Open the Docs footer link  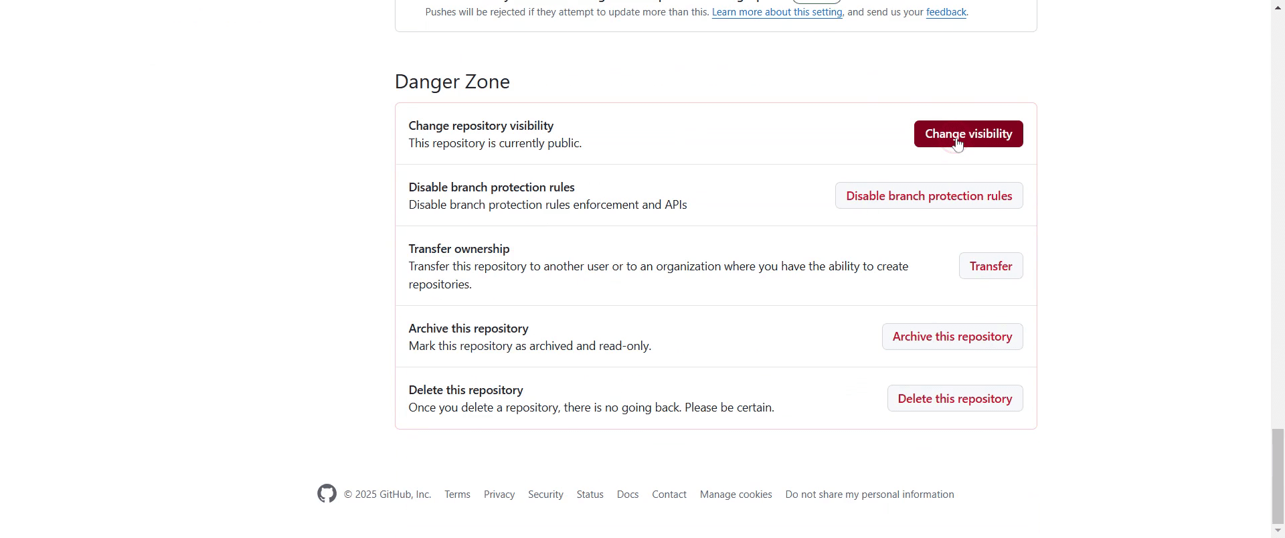click(x=628, y=495)
